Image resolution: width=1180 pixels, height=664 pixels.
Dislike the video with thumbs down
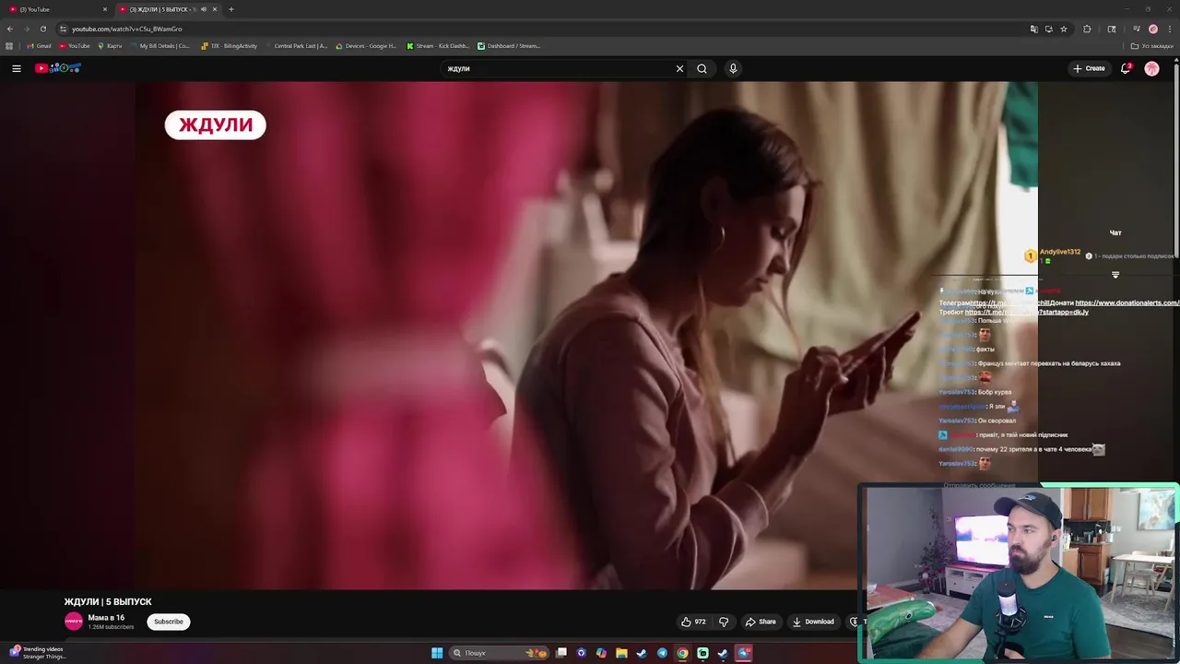[x=724, y=622]
